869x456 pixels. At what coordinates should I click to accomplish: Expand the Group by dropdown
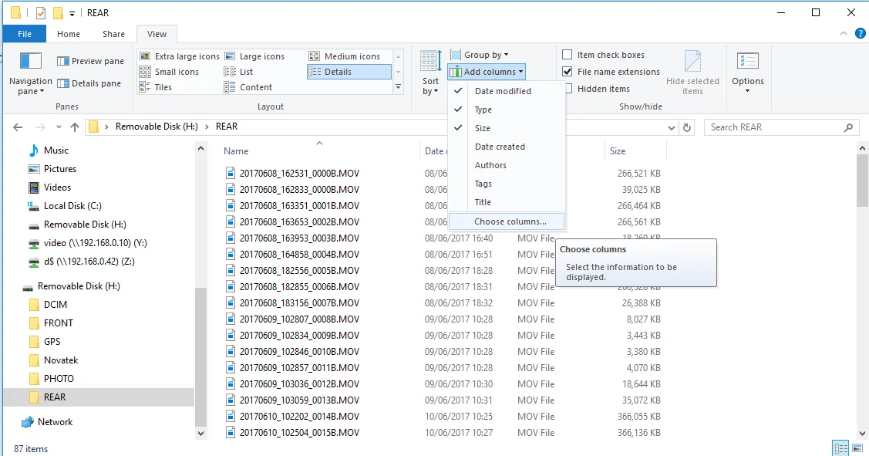pos(480,54)
